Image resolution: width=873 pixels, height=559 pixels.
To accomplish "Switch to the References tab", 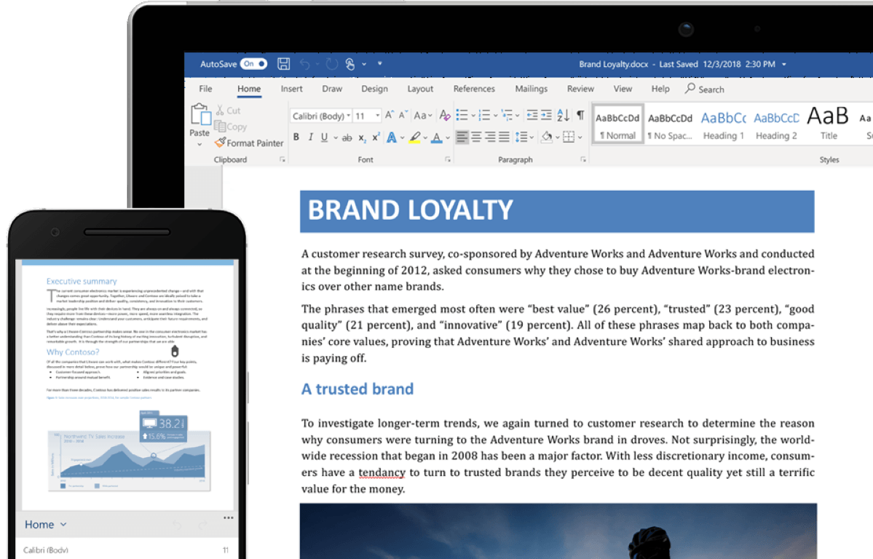I will pos(474,89).
